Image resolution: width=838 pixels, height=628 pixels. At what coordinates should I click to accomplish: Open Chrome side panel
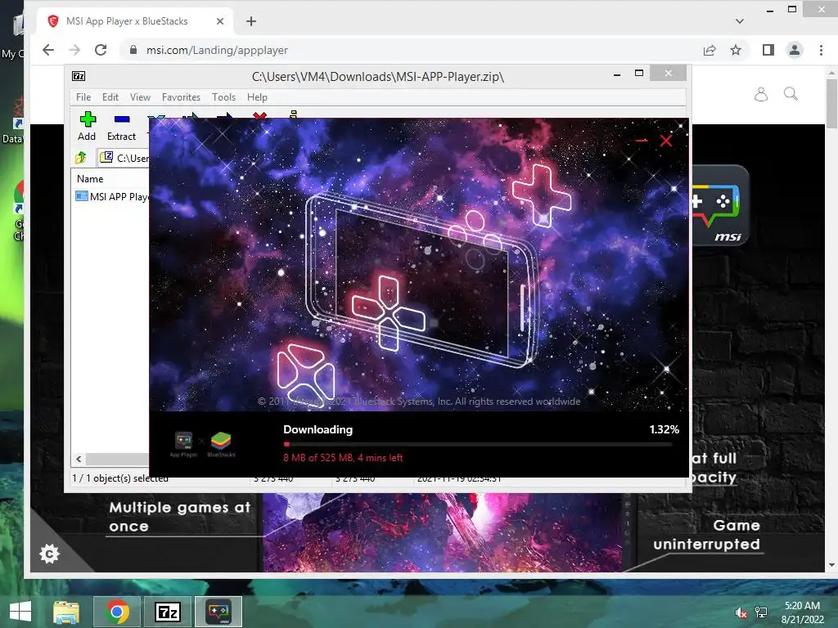coord(768,50)
